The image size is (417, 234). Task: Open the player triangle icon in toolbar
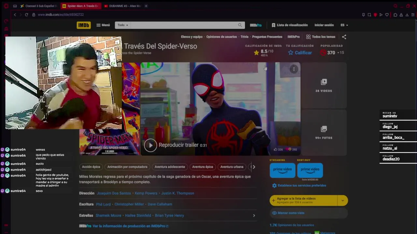[381, 15]
